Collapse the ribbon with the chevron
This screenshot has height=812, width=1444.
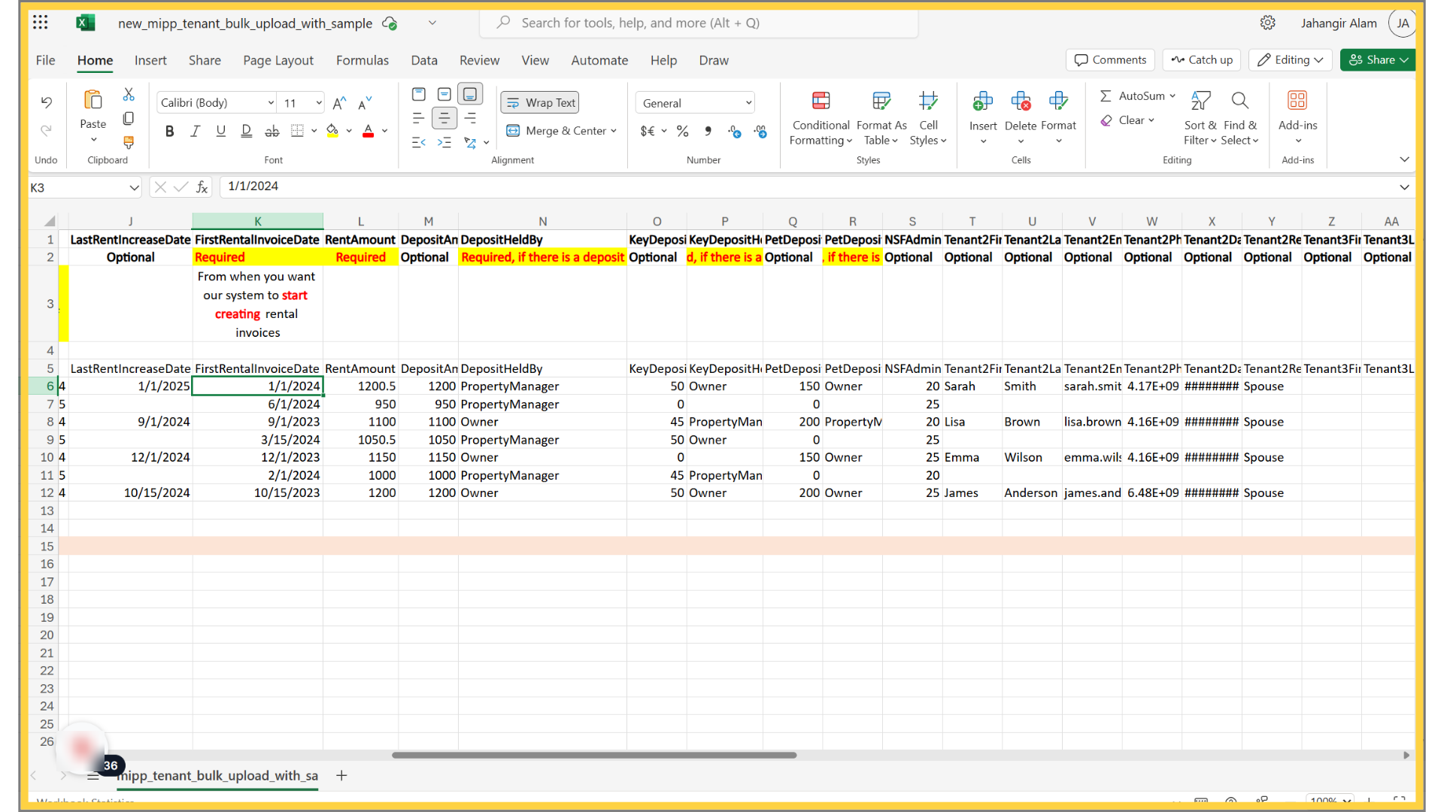point(1404,159)
